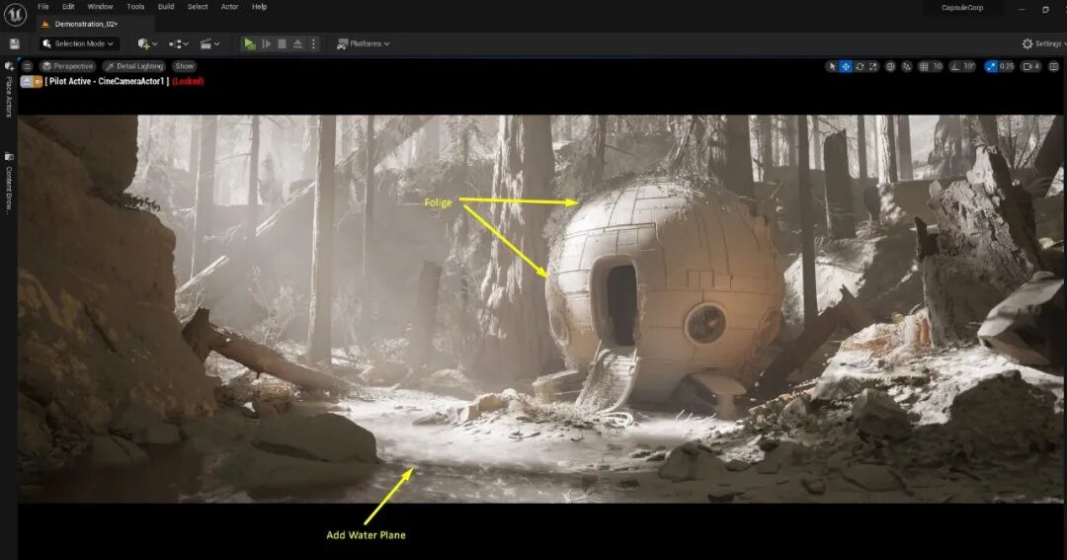Expand the Content Browser sidebar panel
Image resolution: width=1067 pixels, height=560 pixels.
[9, 184]
